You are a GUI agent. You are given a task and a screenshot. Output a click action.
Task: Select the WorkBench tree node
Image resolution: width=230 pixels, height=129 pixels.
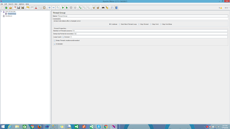pyautogui.click(x=9, y=16)
